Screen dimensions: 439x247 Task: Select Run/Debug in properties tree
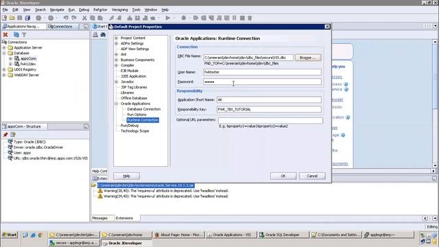coord(130,126)
